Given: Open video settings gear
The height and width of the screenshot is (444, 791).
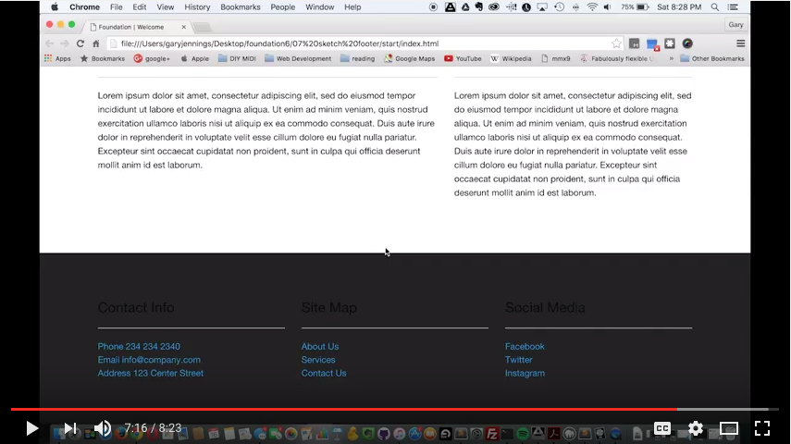Looking at the screenshot, I should [x=696, y=428].
